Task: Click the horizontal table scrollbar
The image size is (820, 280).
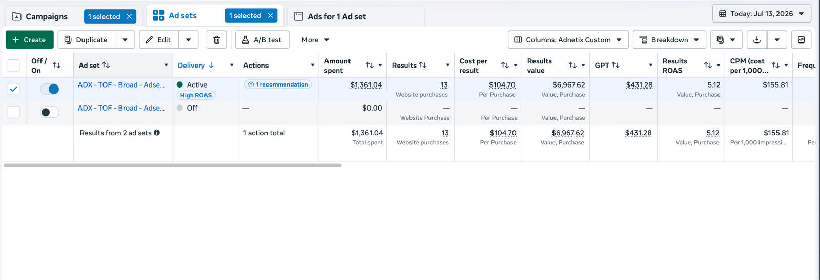Action: pos(172,165)
